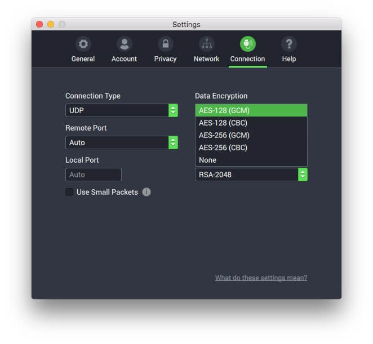Open the Privacy padlock icon

pos(165,44)
